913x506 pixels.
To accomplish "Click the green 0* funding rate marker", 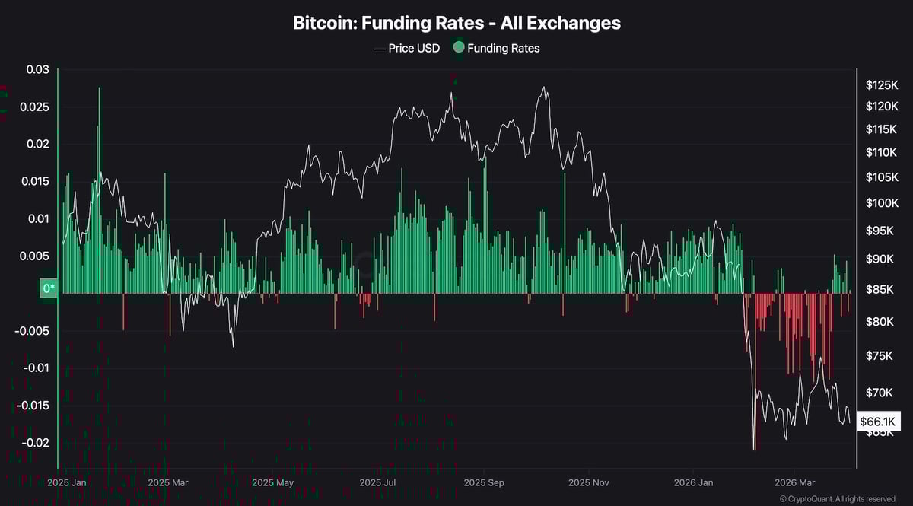I will pos(49,288).
